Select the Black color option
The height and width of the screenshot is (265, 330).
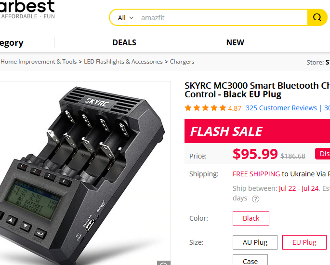(251, 218)
